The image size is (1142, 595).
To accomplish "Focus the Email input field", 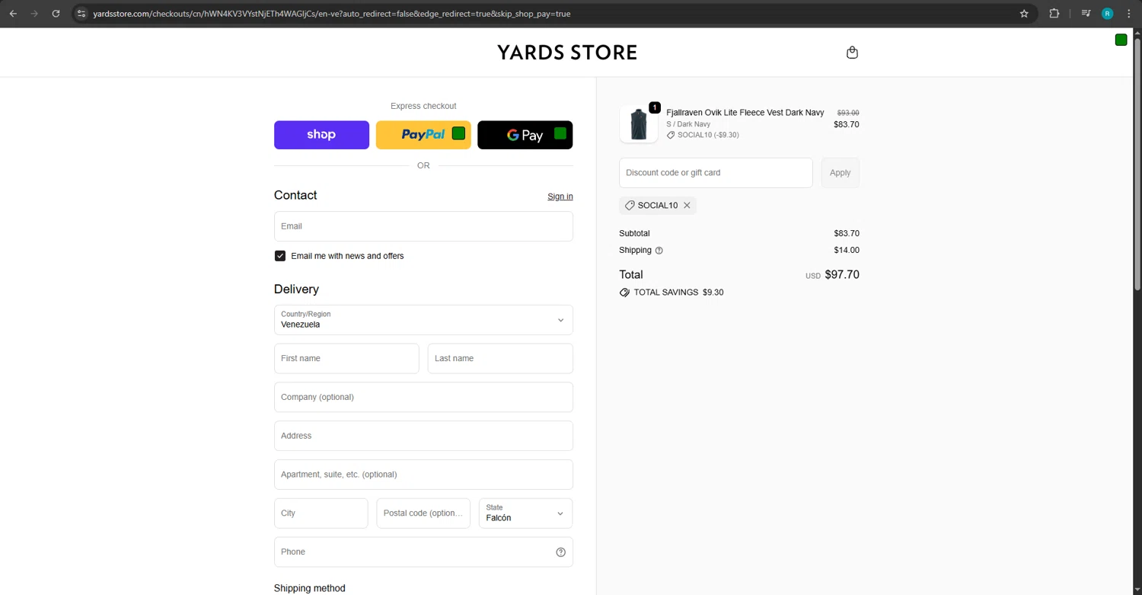I will pos(423,226).
